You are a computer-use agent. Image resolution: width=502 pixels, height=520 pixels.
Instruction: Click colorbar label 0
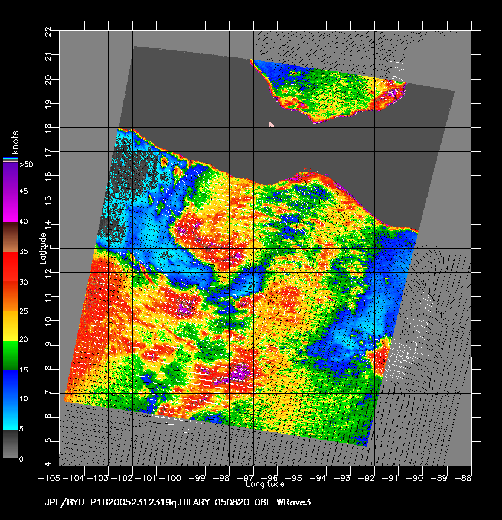pyautogui.click(x=21, y=459)
